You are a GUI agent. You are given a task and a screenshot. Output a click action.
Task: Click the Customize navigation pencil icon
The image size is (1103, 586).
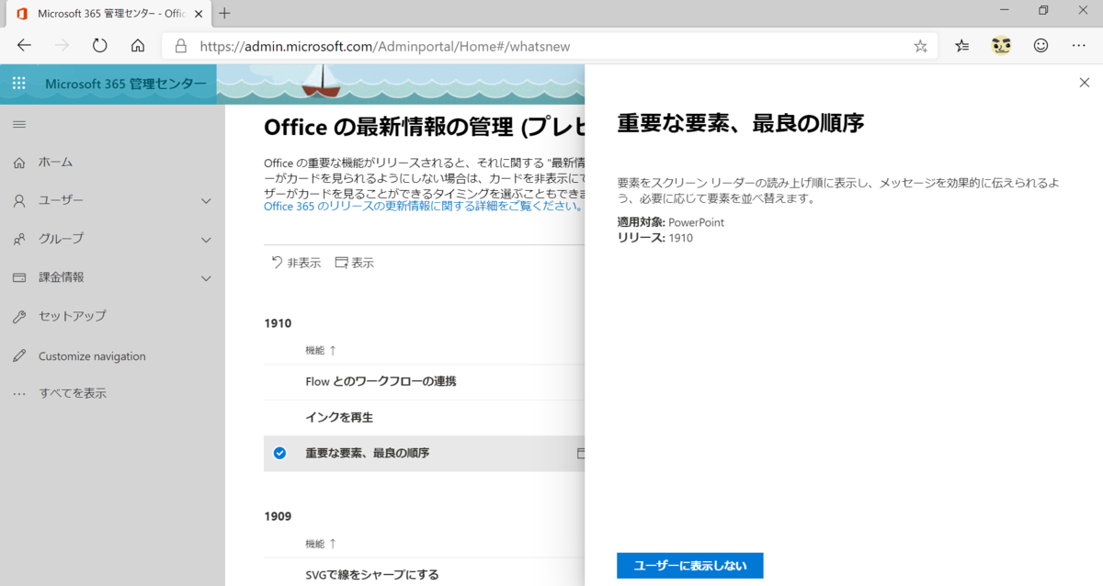pos(19,356)
